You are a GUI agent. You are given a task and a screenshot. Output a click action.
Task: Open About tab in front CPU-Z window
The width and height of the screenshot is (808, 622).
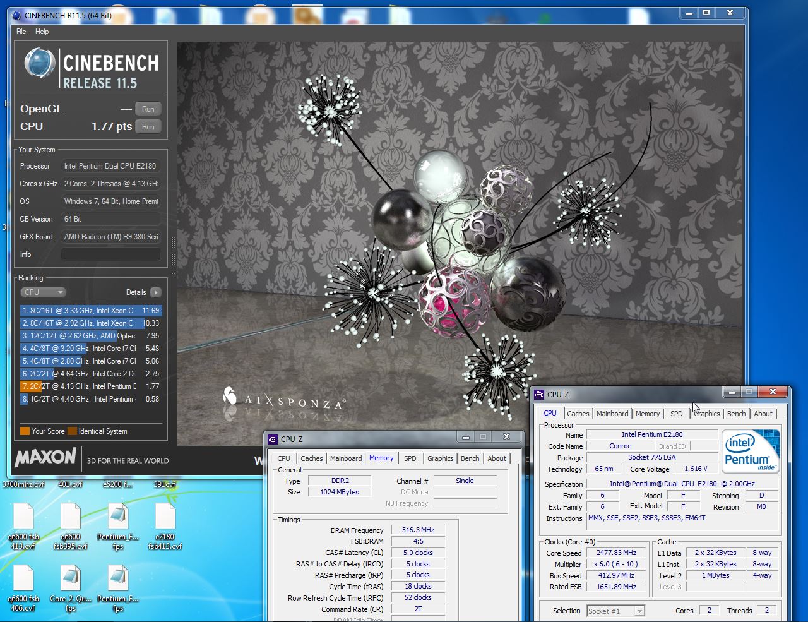tap(763, 414)
